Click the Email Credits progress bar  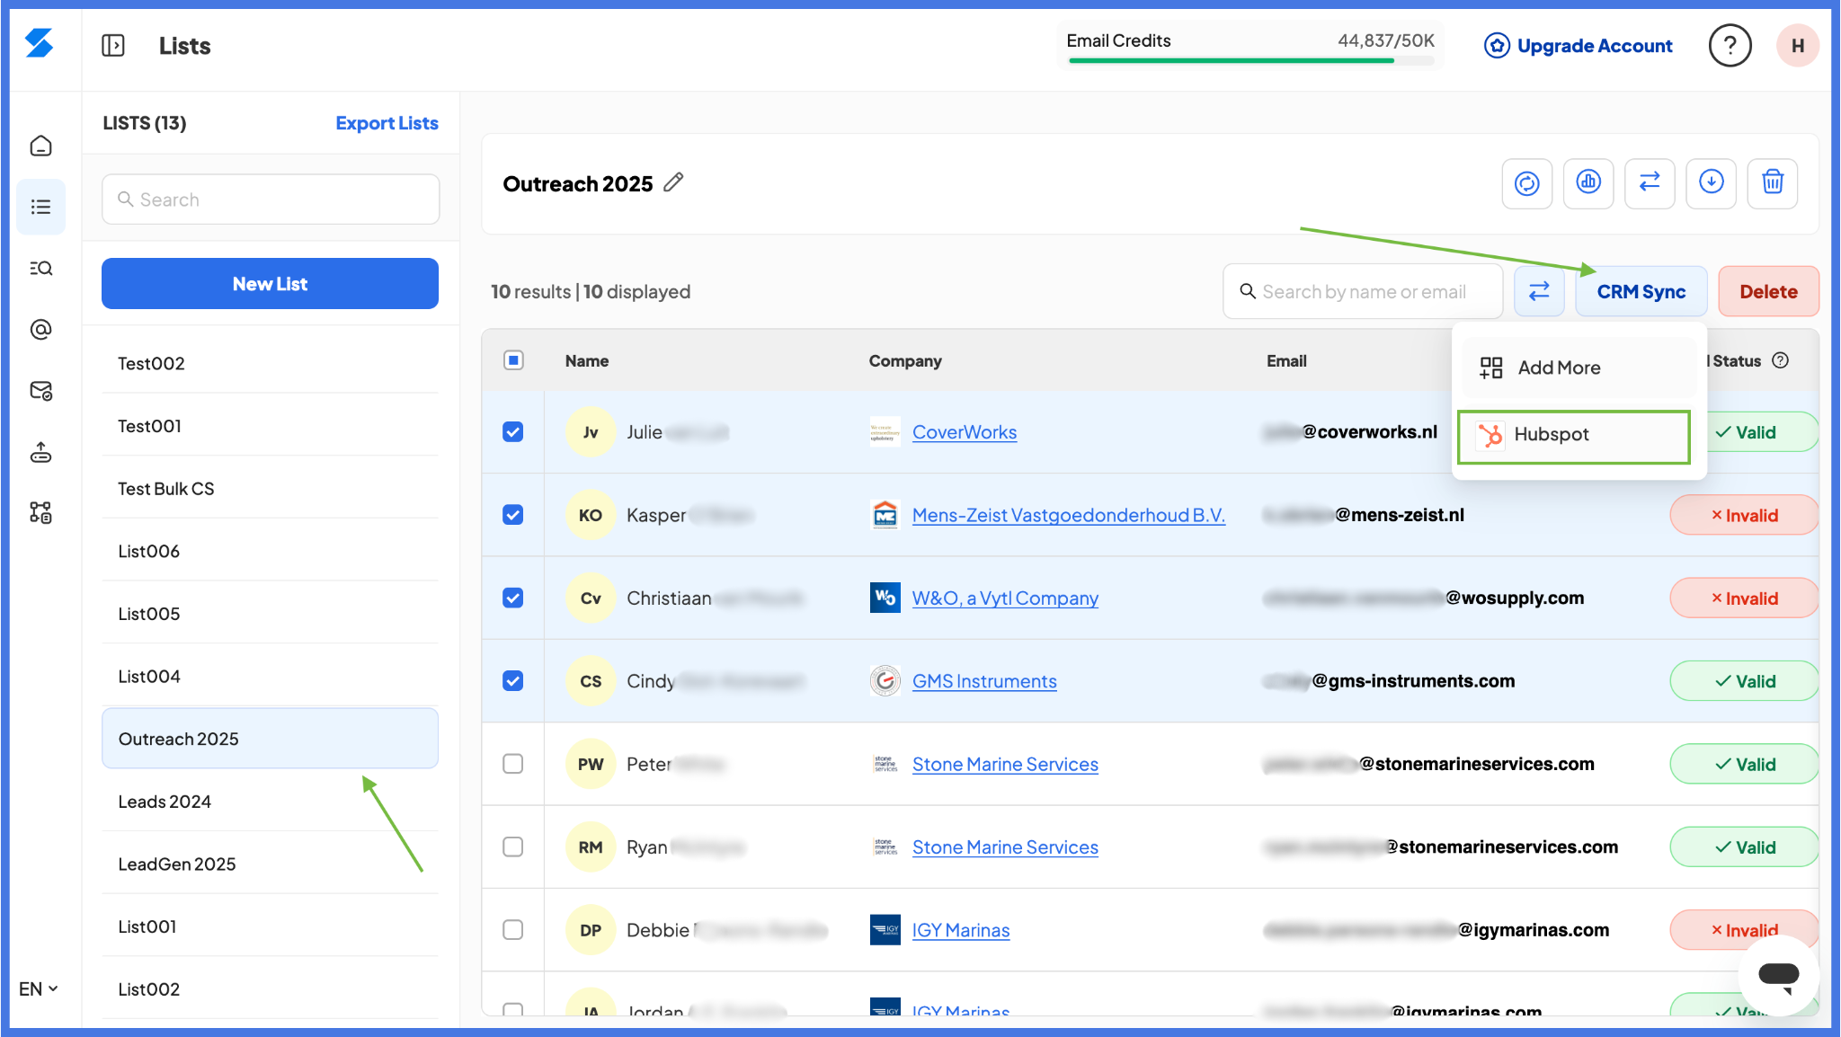coord(1250,60)
